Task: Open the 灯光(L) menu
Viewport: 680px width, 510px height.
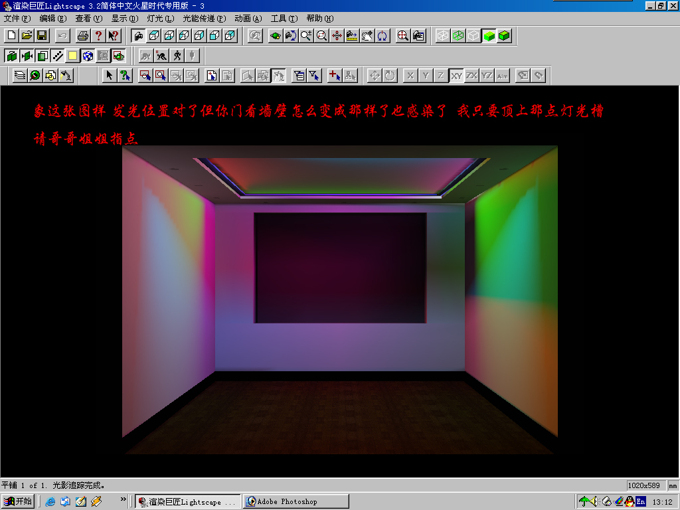Action: click(161, 19)
